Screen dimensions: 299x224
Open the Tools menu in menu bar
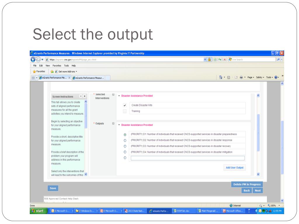coord(66,66)
